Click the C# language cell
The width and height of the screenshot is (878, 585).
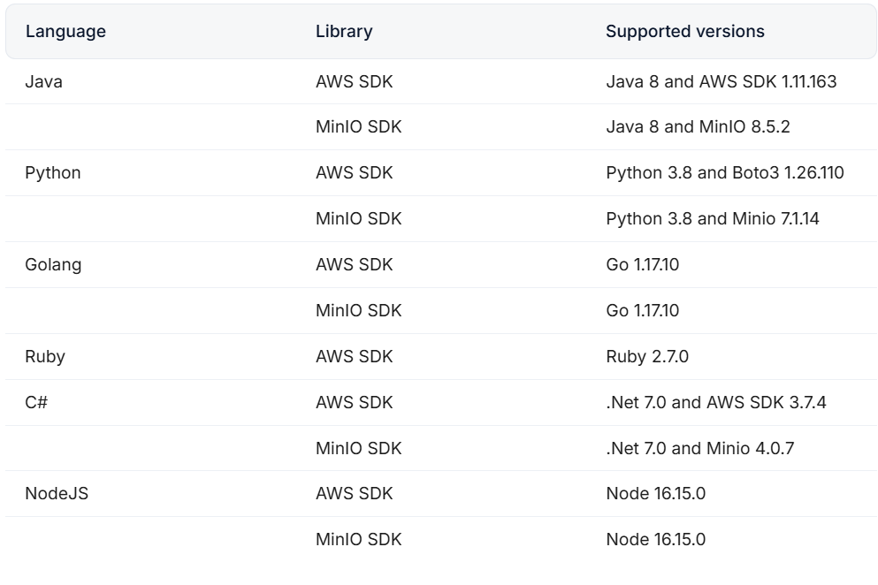(x=36, y=403)
